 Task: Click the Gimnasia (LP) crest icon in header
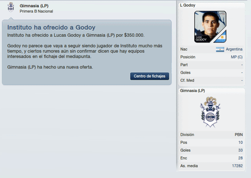(11, 7)
